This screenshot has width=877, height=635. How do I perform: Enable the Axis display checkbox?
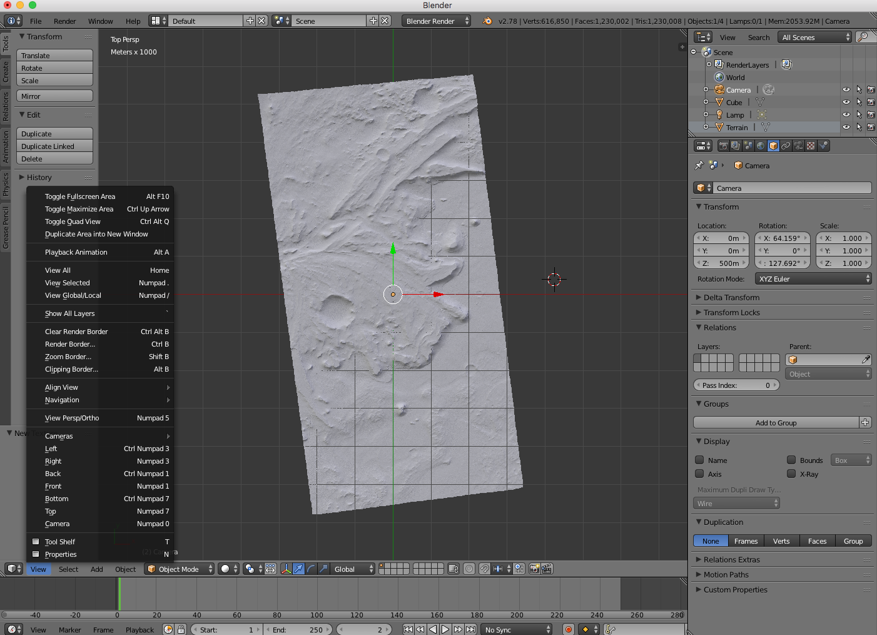(x=700, y=474)
